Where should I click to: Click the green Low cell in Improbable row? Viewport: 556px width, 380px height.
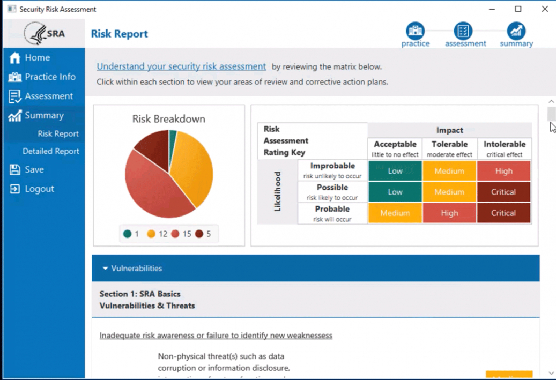click(395, 171)
